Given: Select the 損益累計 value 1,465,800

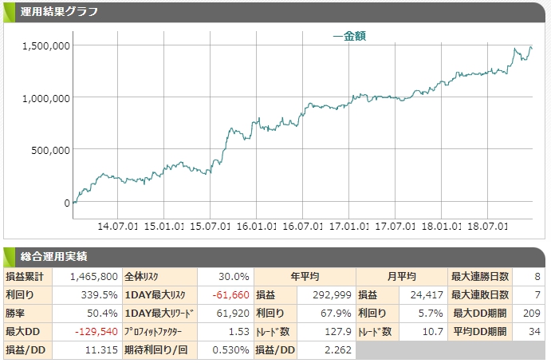Looking at the screenshot, I should click(x=94, y=277).
